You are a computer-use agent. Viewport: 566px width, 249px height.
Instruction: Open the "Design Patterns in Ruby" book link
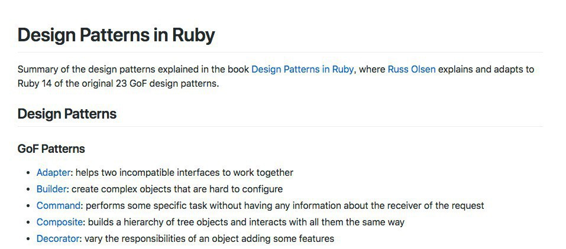pyautogui.click(x=302, y=70)
